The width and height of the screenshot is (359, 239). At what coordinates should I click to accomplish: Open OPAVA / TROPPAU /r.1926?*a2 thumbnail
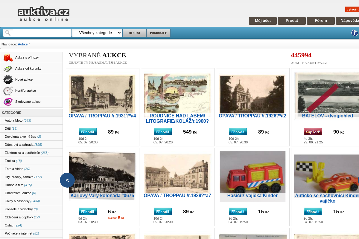coord(252,94)
